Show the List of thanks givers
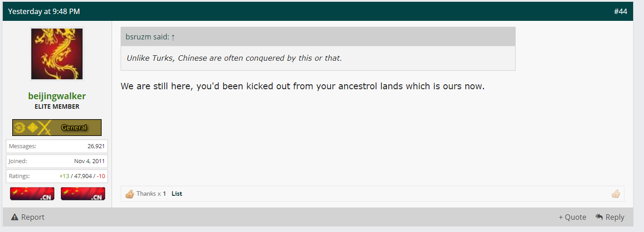The image size is (644, 232). point(177,193)
